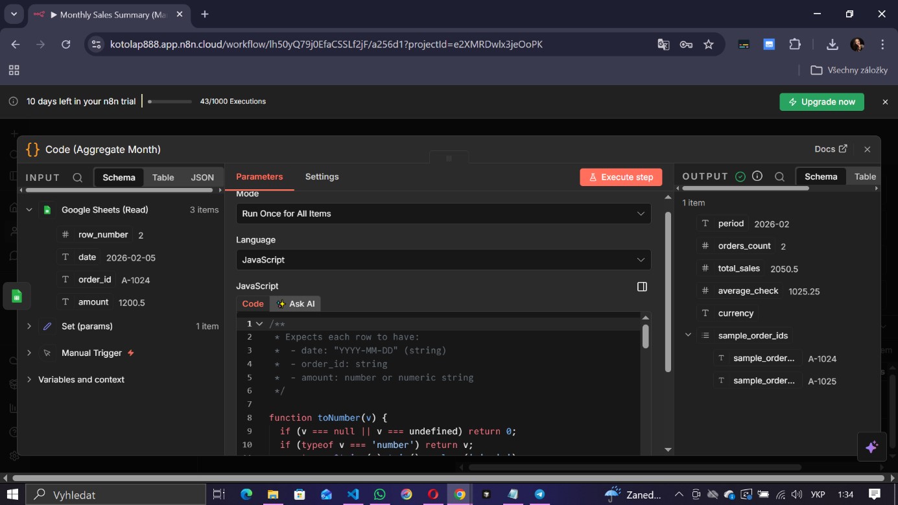
Task: Open the tab search dropdown arrow in Chrome
Action: [x=14, y=14]
